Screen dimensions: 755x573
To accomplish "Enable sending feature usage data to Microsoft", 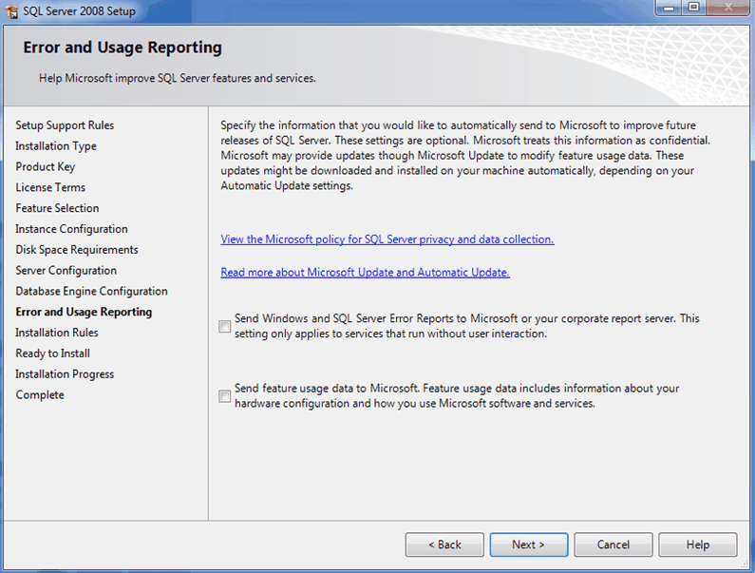I will [224, 396].
